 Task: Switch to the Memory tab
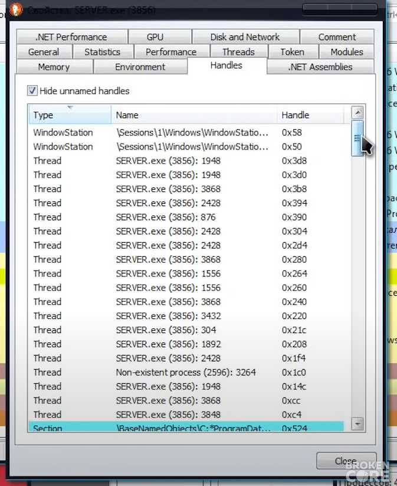pyautogui.click(x=54, y=67)
